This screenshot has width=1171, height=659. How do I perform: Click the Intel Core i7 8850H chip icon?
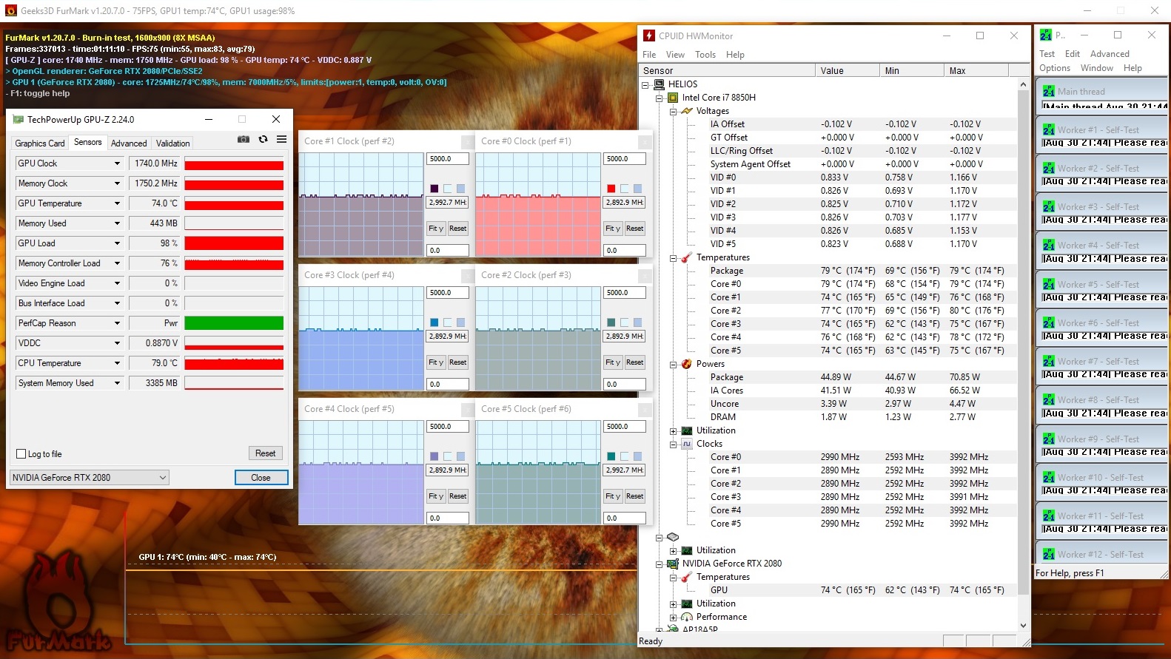coord(673,98)
